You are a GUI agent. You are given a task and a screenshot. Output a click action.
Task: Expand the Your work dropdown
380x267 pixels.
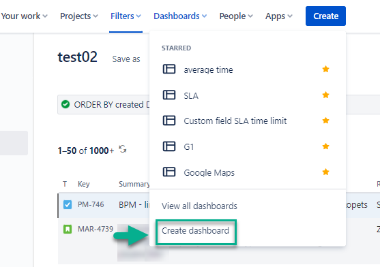point(25,16)
